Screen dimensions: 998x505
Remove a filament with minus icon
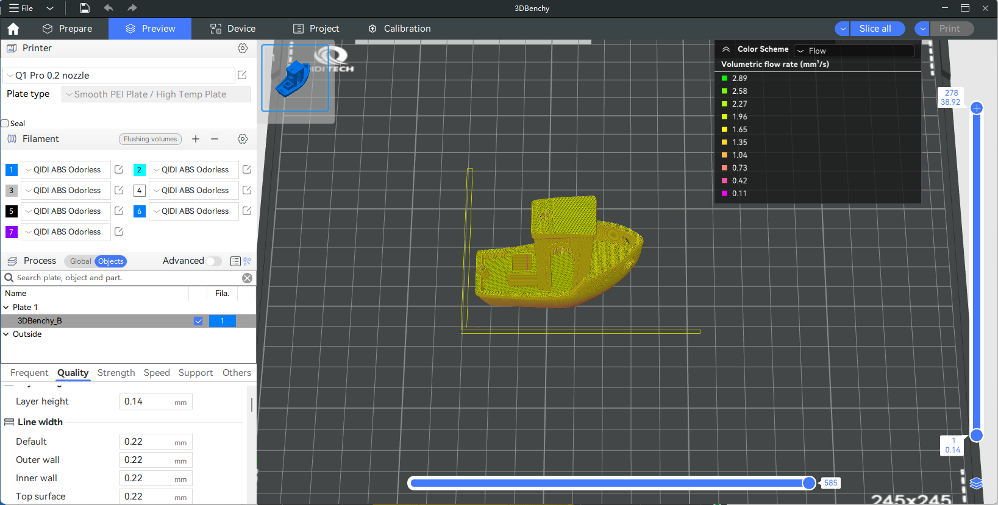pyautogui.click(x=215, y=139)
